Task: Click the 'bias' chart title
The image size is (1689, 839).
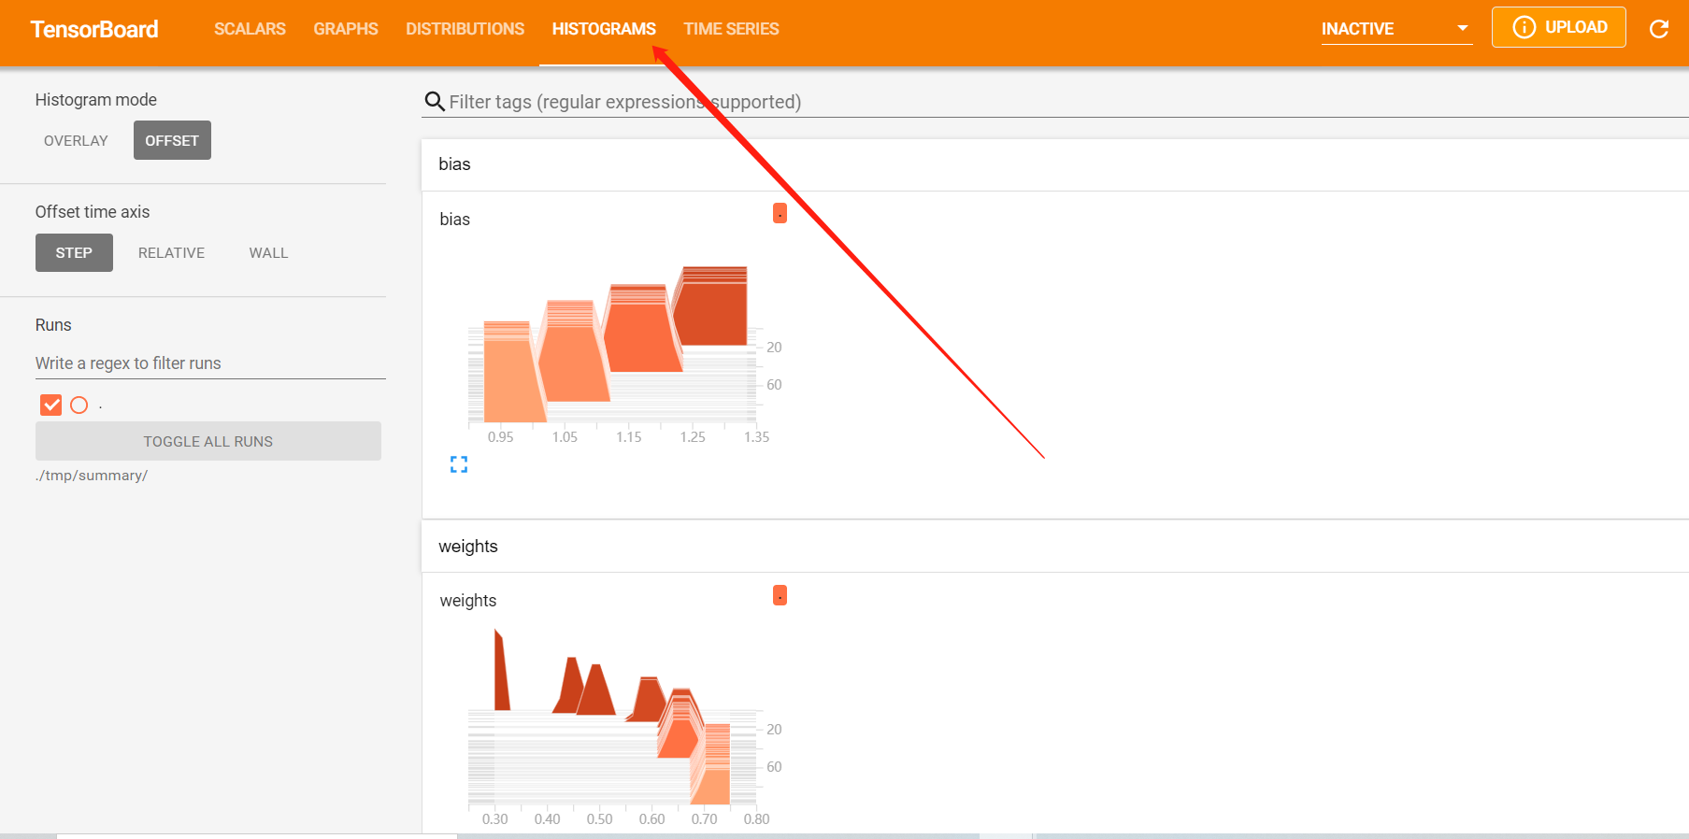Action: [455, 220]
